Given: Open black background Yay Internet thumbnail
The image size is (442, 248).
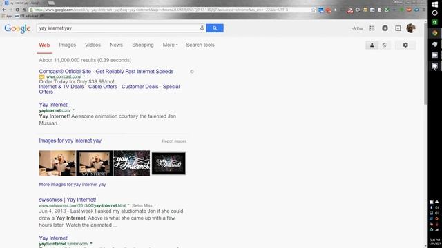Looking at the screenshot, I should pyautogui.click(x=169, y=163).
